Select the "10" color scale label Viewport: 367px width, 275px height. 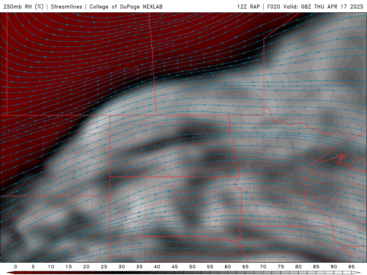[x=51, y=267]
